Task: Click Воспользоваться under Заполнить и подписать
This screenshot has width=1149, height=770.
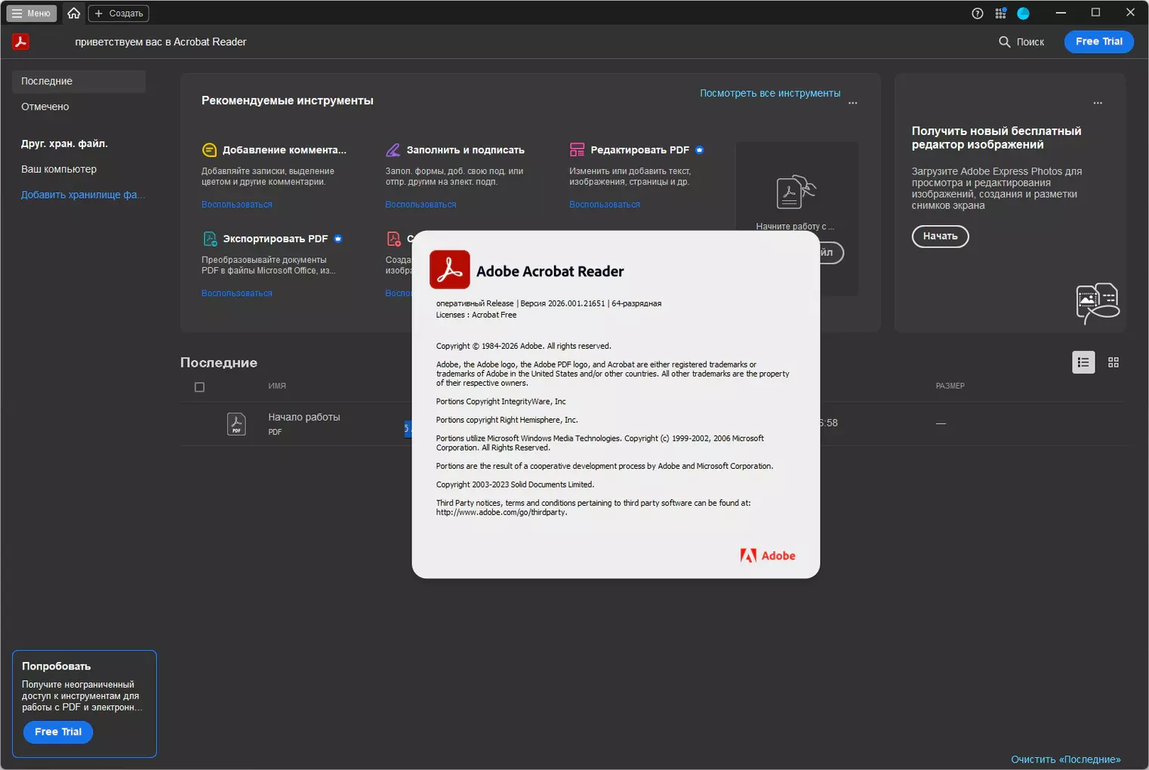Action: (420, 205)
